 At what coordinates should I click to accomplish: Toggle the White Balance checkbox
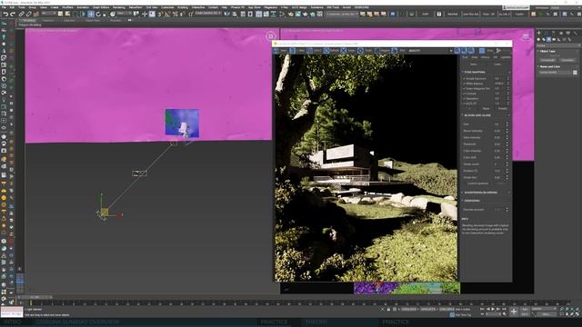tap(464, 84)
